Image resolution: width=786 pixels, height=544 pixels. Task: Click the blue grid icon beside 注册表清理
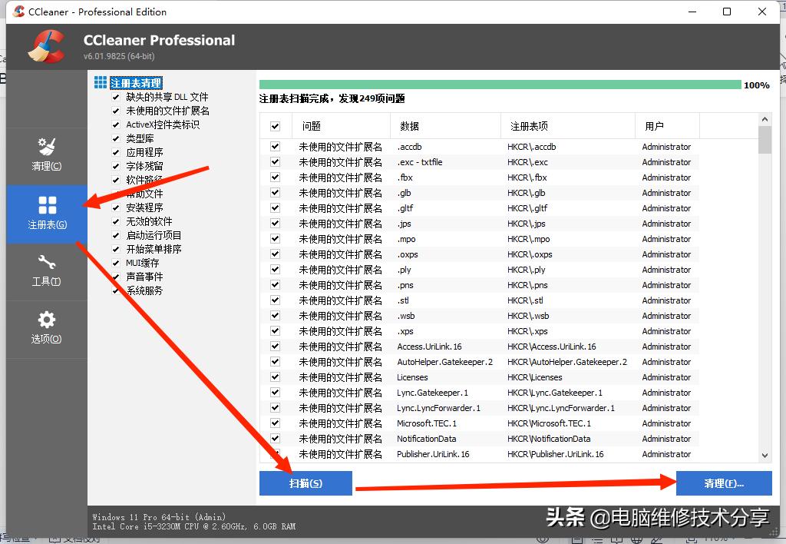pyautogui.click(x=101, y=82)
